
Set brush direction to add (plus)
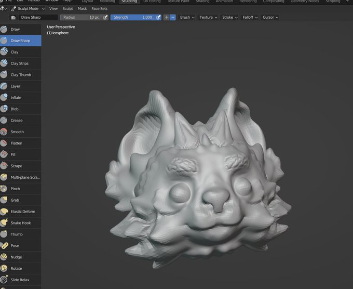[x=167, y=17]
